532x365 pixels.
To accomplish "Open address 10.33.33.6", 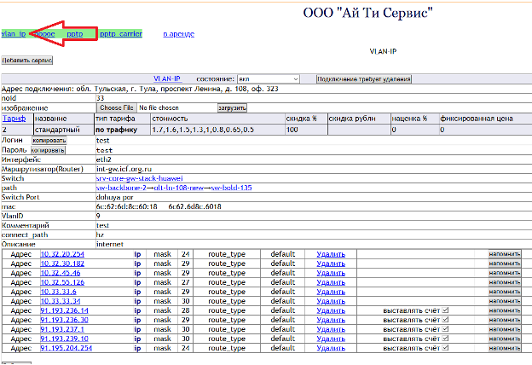I will tap(58, 292).
